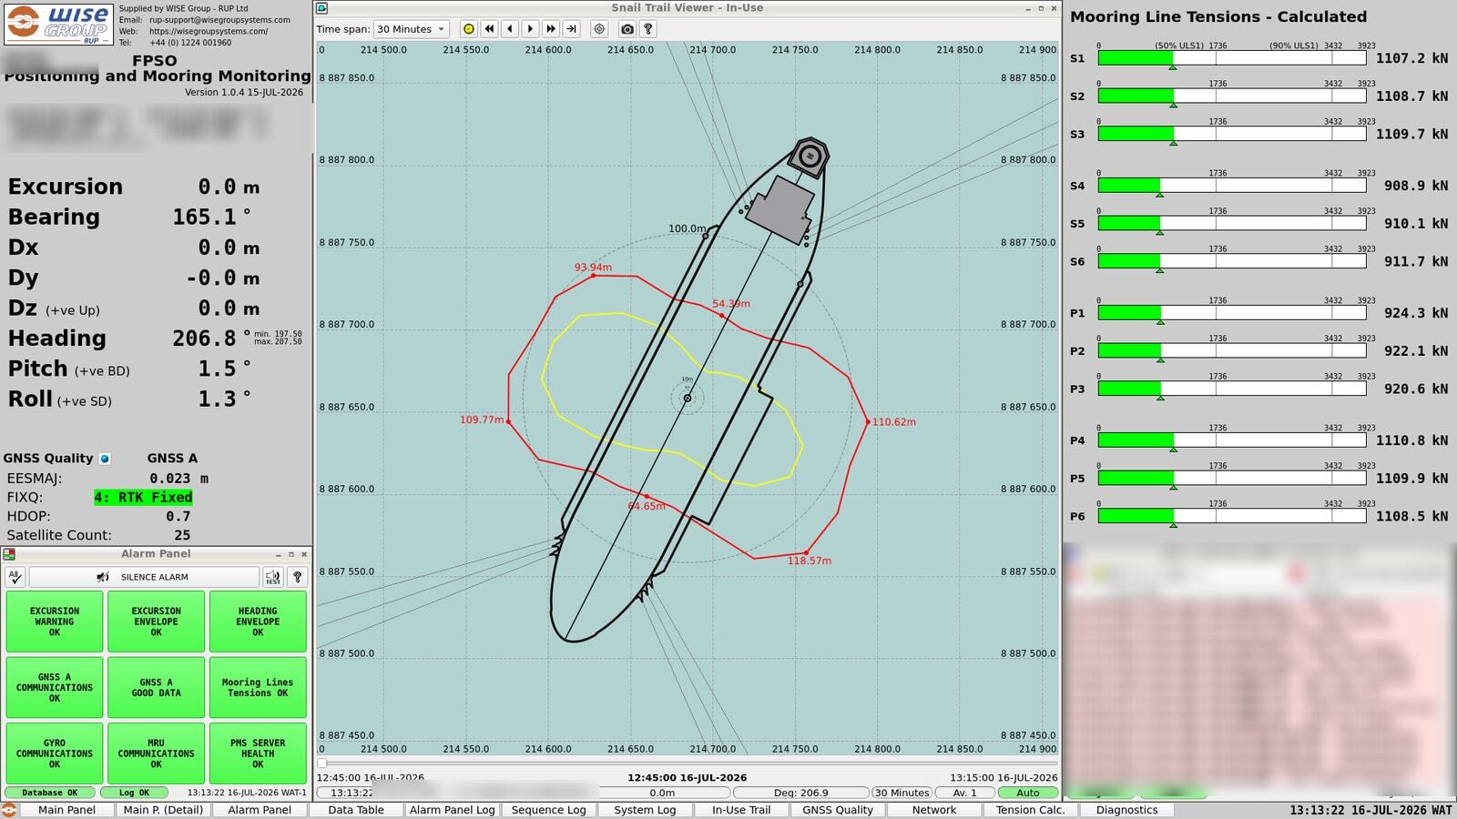This screenshot has height=819, width=1457.
Task: Click the wisegroupsystems.com web address
Action: [209, 31]
